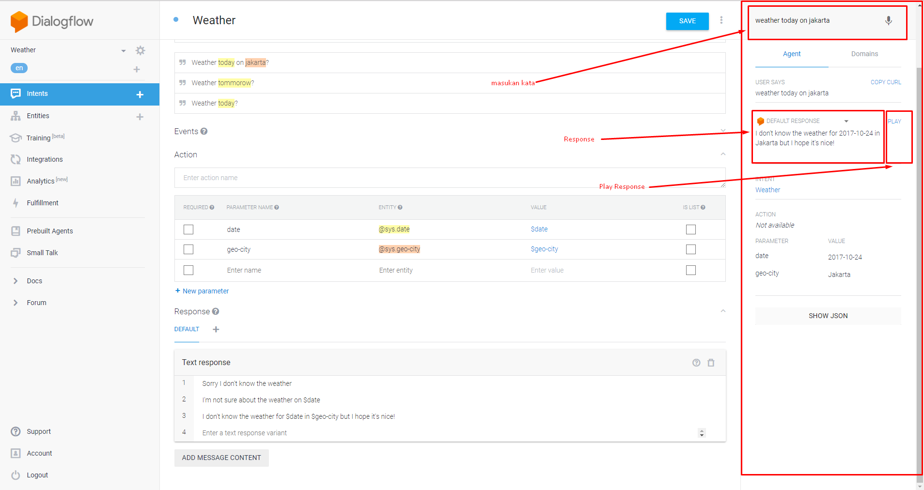This screenshot has height=490, width=924.
Task: Click ADD MESSAGE CONTENT button
Action: (x=221, y=458)
